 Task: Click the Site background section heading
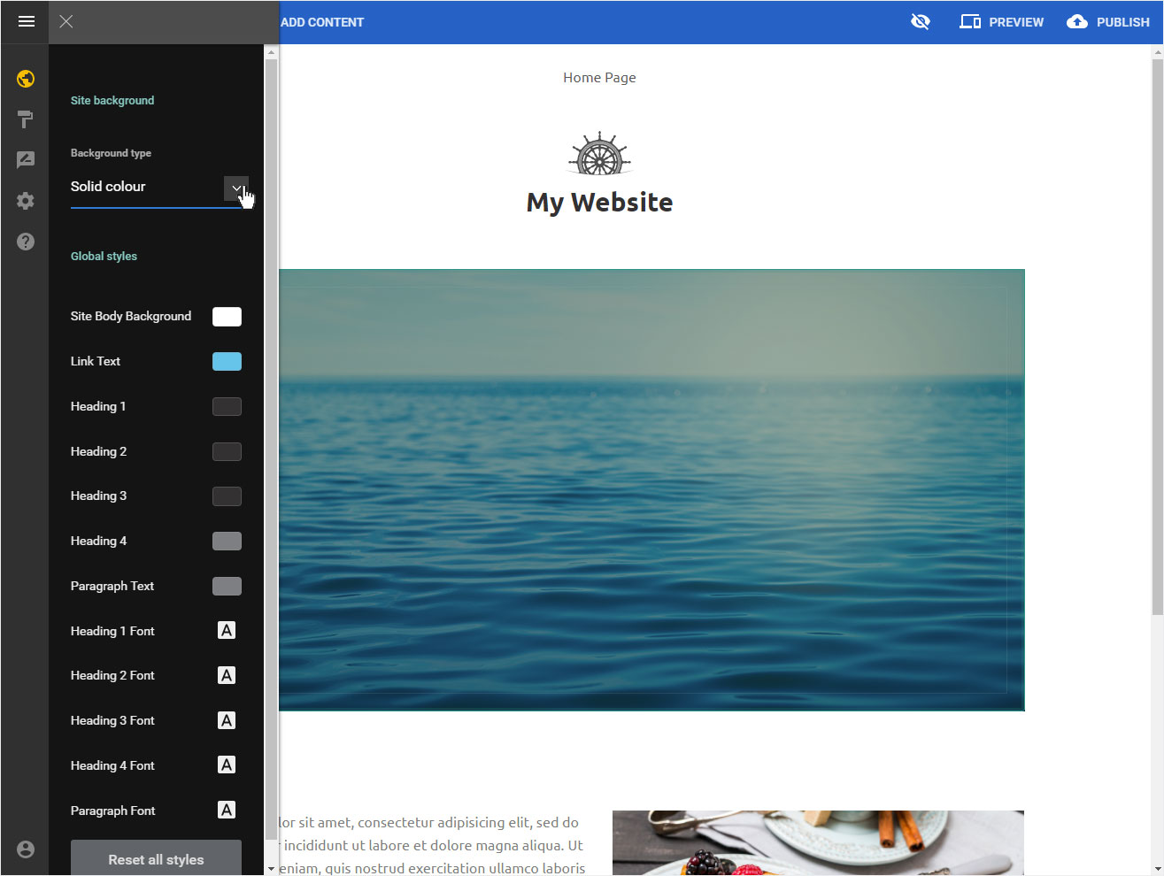pos(112,100)
